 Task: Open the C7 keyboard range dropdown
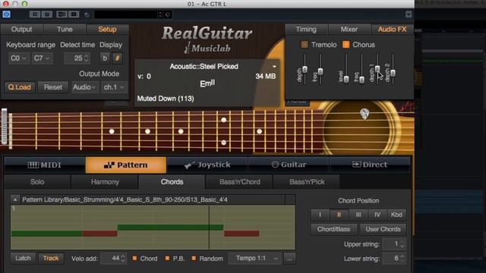coord(42,58)
